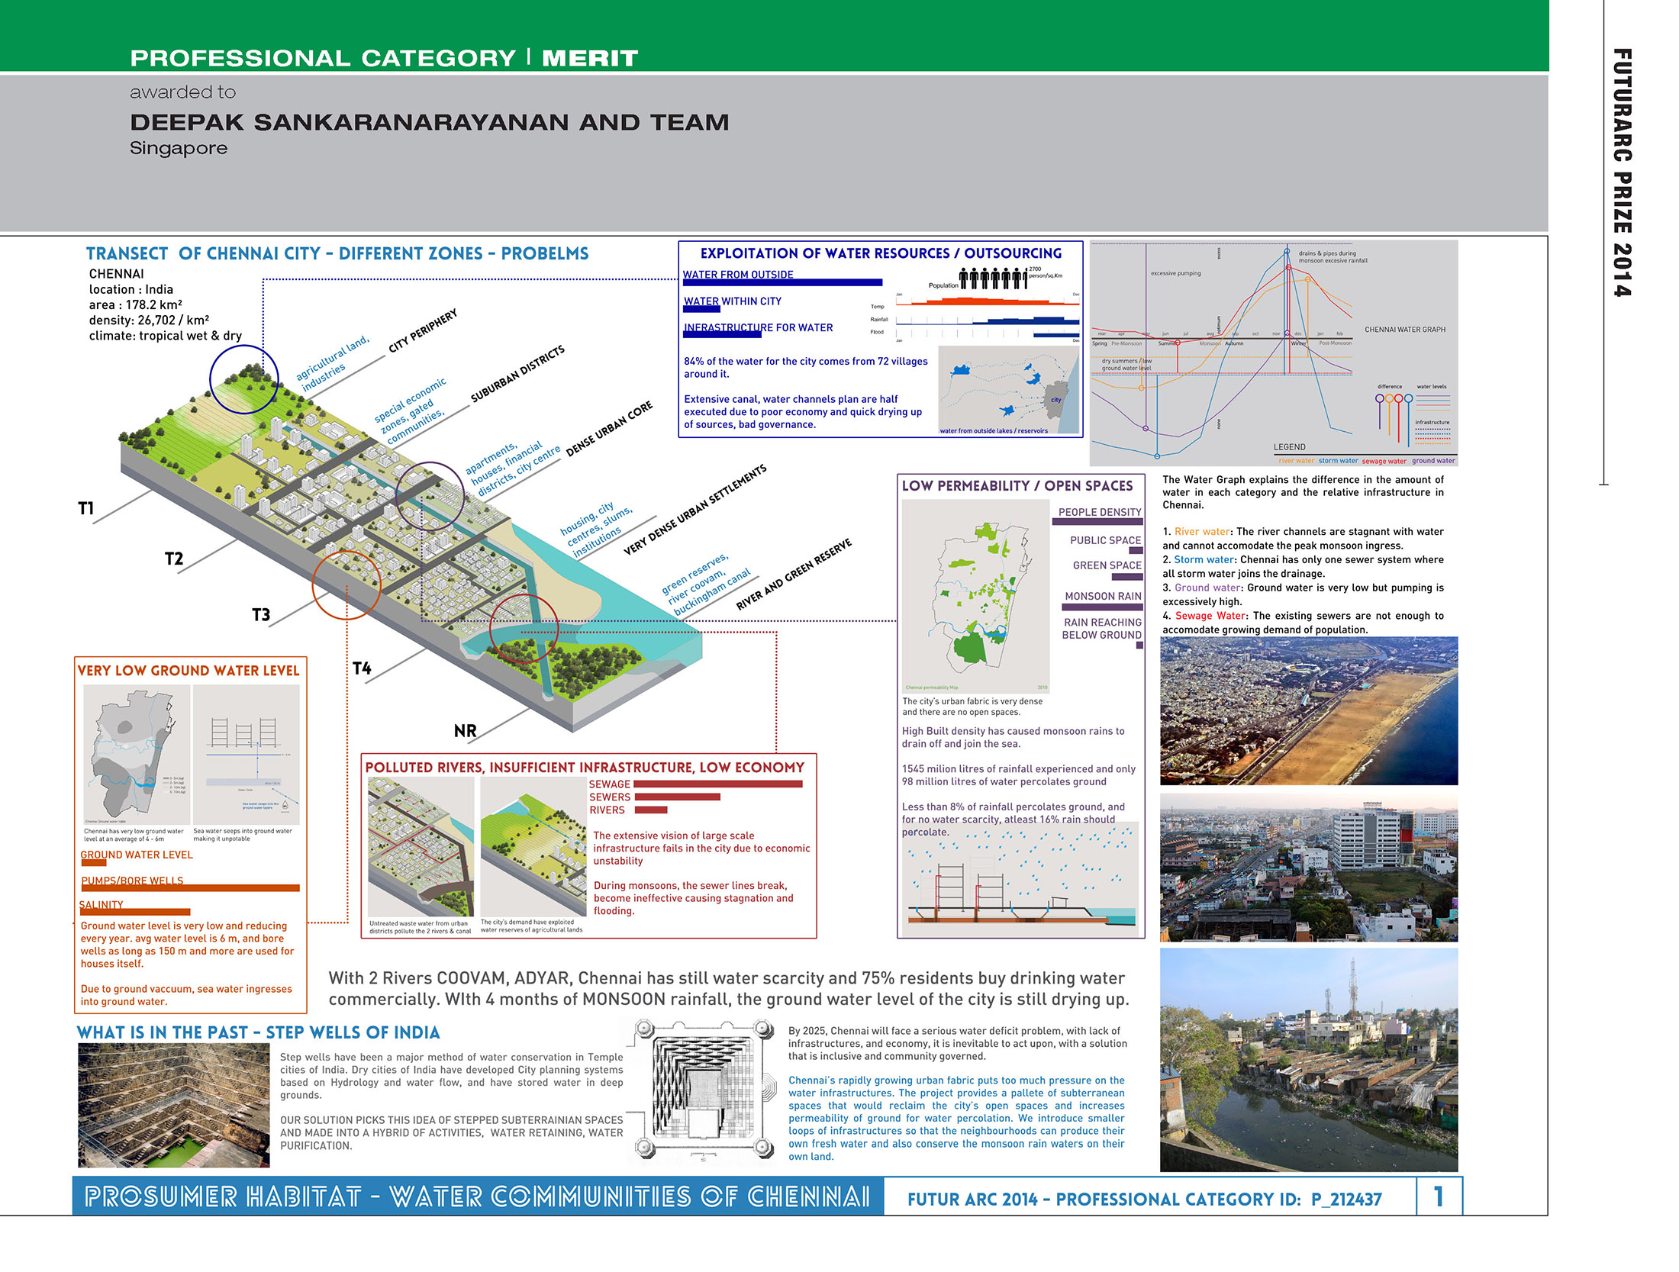The width and height of the screenshot is (1679, 1272).
Task: Click the 'storm water' legend label
Action: coord(1338,460)
